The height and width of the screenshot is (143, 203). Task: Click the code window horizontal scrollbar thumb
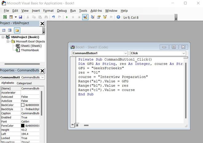tap(86, 125)
